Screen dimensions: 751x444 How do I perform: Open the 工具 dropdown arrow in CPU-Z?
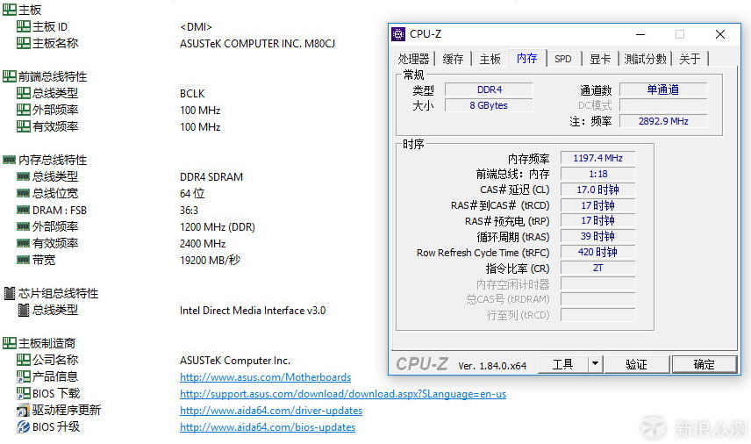pyautogui.click(x=595, y=364)
